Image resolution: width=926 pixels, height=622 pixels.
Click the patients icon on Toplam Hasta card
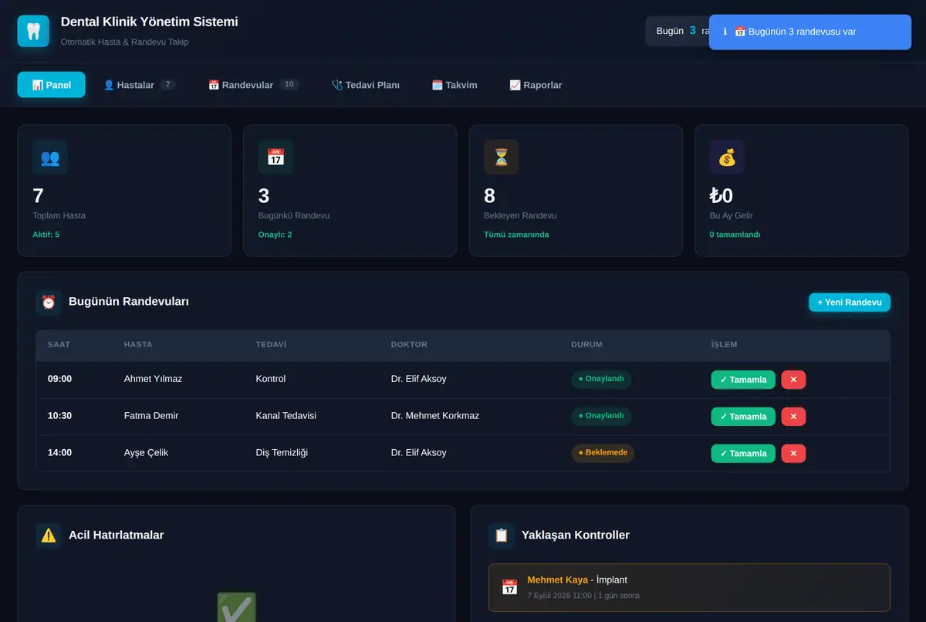50,157
